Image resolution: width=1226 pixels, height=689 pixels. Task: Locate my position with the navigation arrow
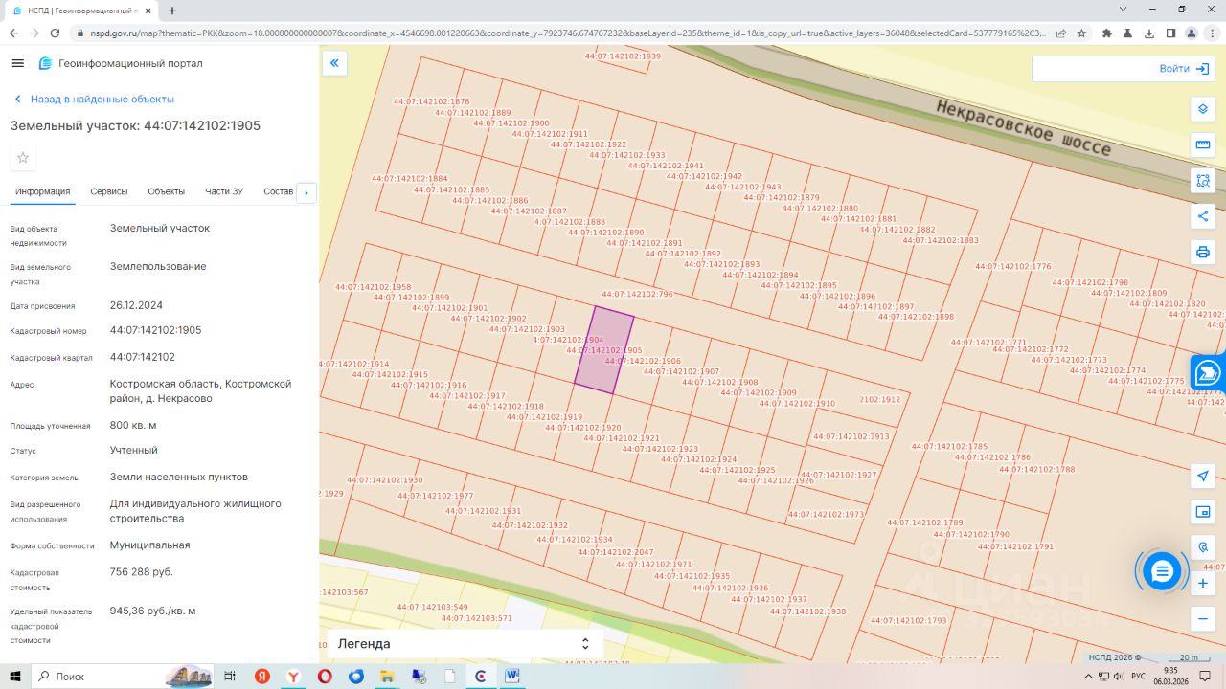tap(1203, 476)
